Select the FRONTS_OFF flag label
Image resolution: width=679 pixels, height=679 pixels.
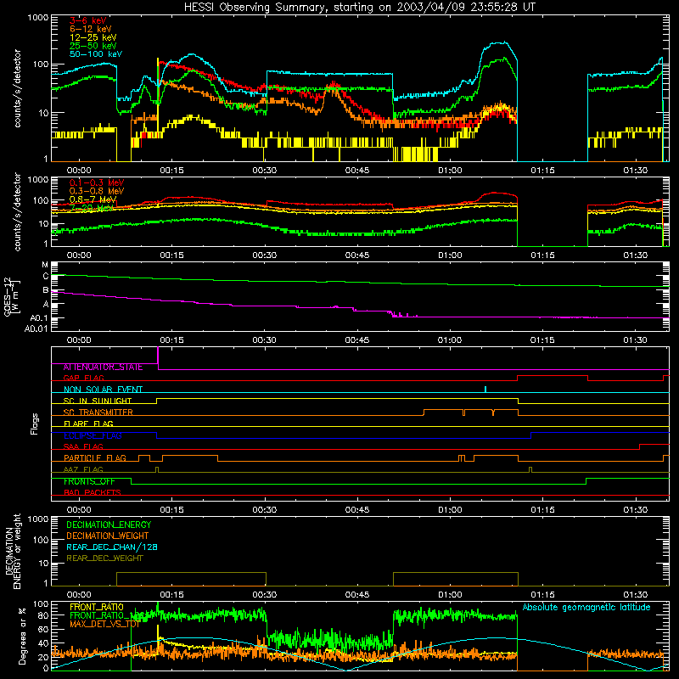tap(89, 481)
